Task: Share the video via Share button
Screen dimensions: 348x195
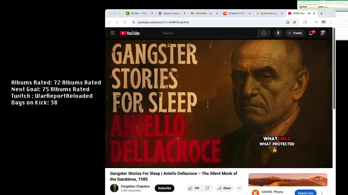Action: (224, 188)
